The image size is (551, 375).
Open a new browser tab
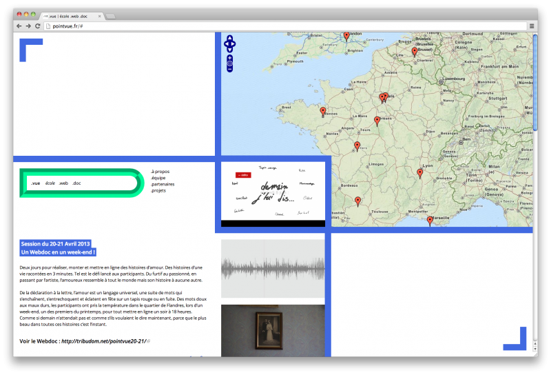110,17
